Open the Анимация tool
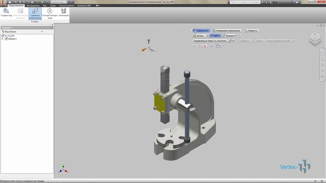This screenshot has height=183, width=326. (64, 12)
